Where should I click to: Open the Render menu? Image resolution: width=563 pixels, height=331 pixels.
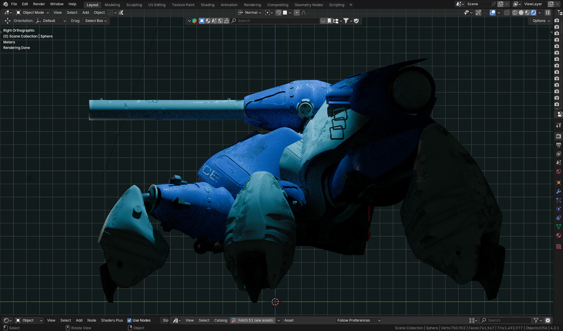coord(39,4)
